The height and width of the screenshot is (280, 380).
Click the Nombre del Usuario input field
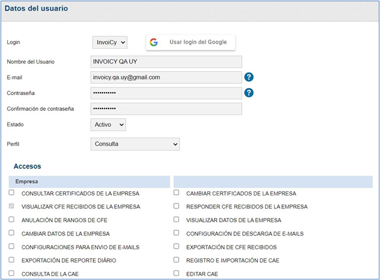[x=165, y=62]
